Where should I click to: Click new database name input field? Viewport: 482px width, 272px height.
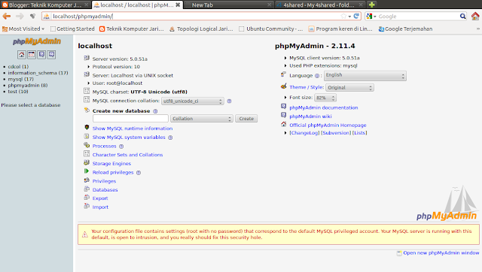pyautogui.click(x=130, y=119)
